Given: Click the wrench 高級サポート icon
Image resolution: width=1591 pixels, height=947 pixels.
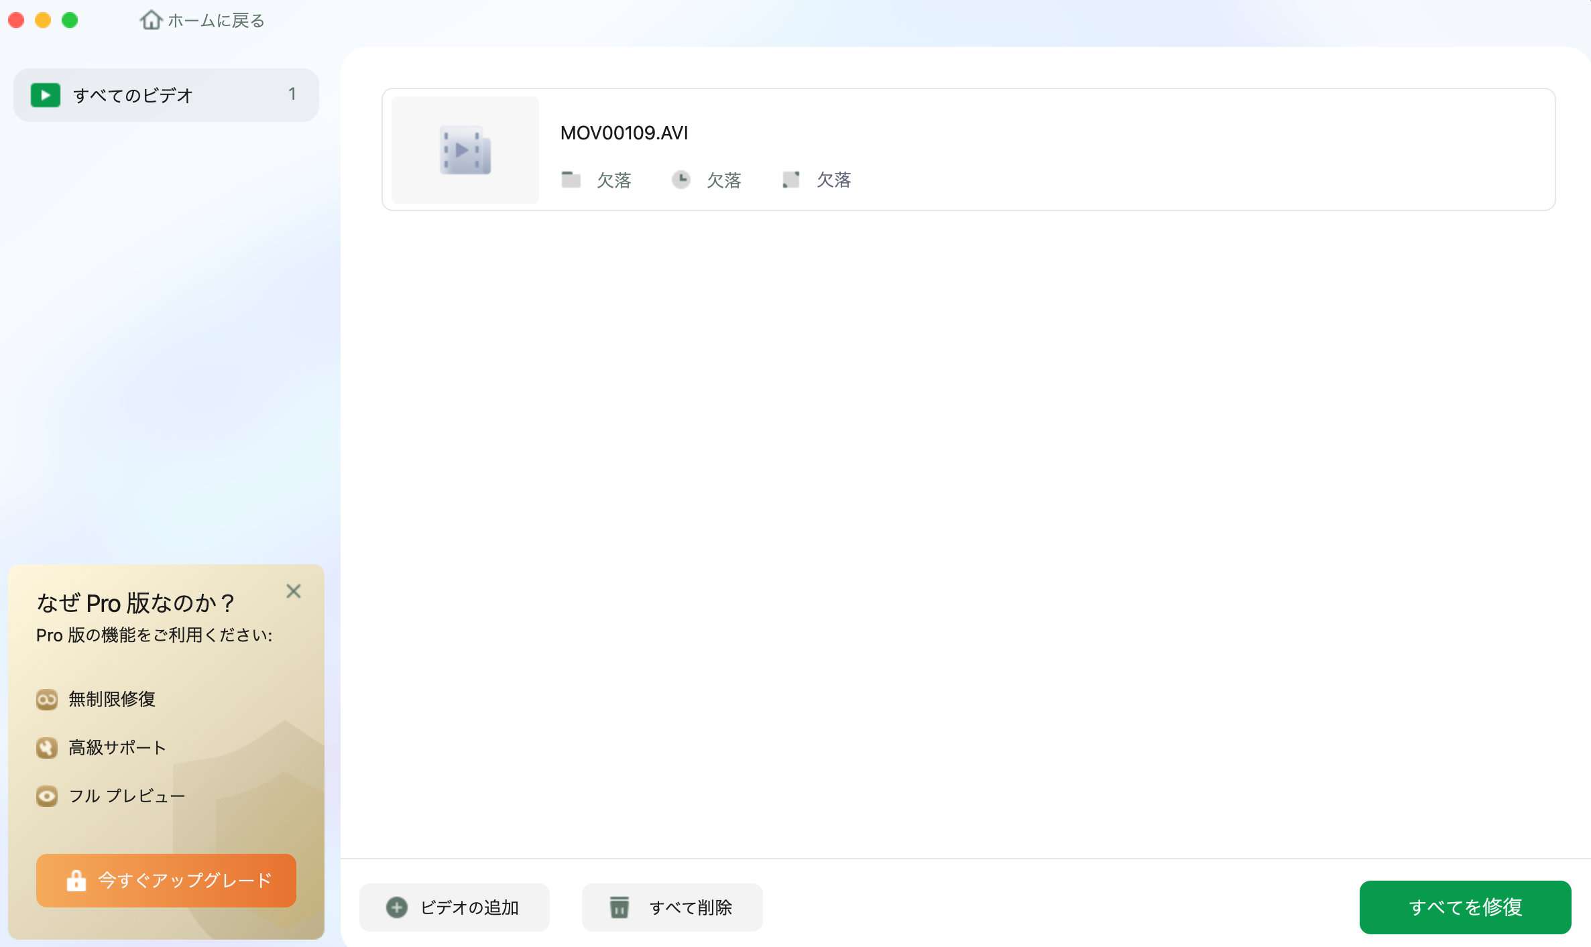Looking at the screenshot, I should [47, 748].
